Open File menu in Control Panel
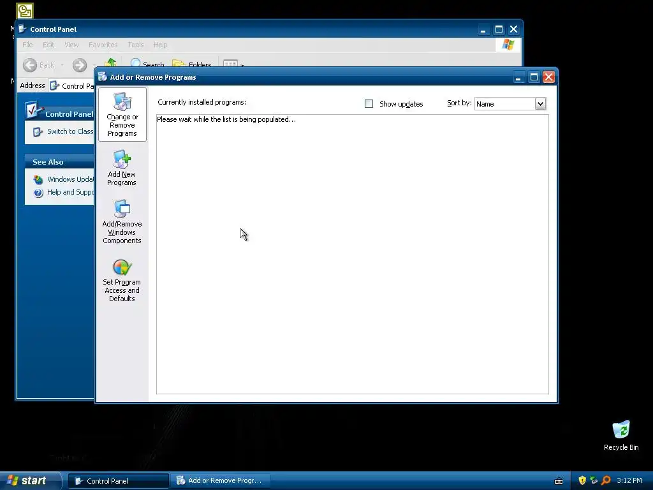Viewport: 653px width, 490px height. [x=27, y=45]
